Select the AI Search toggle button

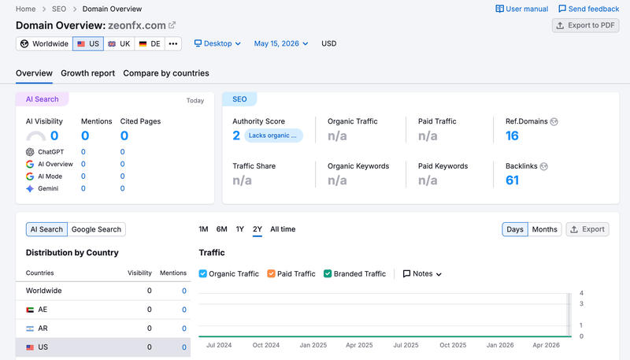click(46, 229)
